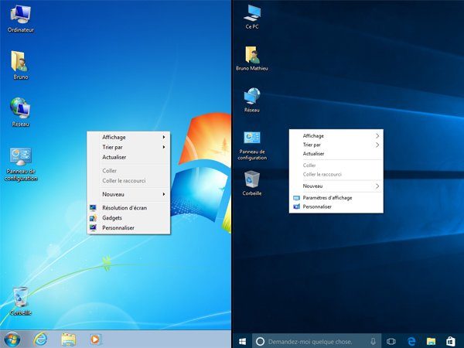Select the Ce PC desktop icon
The width and height of the screenshot is (464, 348).
pos(252,17)
